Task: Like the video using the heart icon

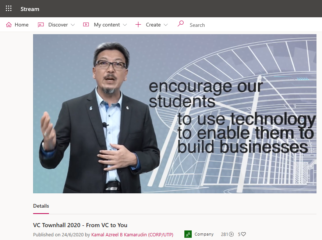Action: point(243,234)
